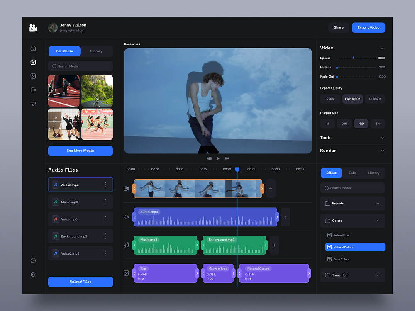
Task: Select the 16:9 output size option
Action: 361,124
